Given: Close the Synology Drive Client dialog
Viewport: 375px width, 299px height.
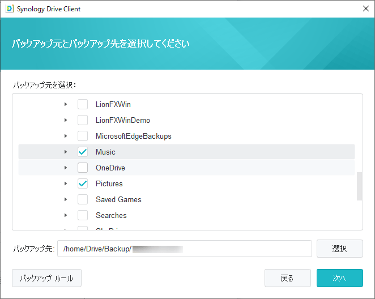Looking at the screenshot, I should (366, 8).
